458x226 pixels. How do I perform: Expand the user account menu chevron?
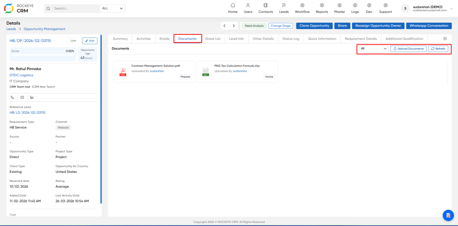point(452,8)
